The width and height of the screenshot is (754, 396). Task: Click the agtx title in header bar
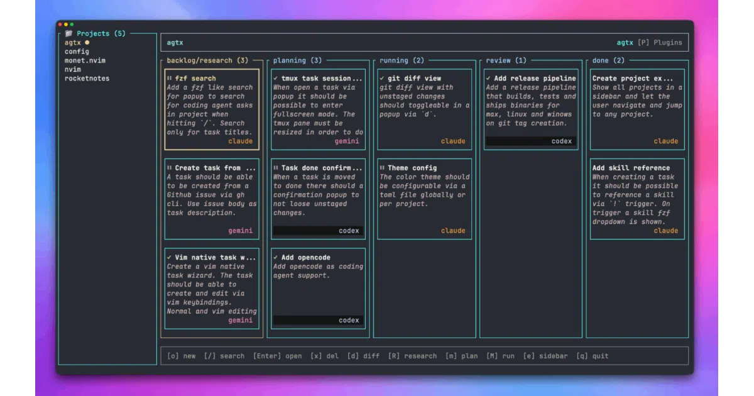175,43
